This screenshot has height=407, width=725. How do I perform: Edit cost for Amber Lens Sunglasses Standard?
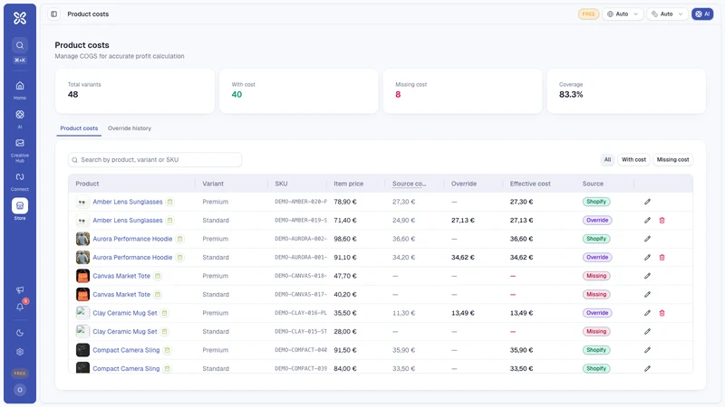coord(647,220)
